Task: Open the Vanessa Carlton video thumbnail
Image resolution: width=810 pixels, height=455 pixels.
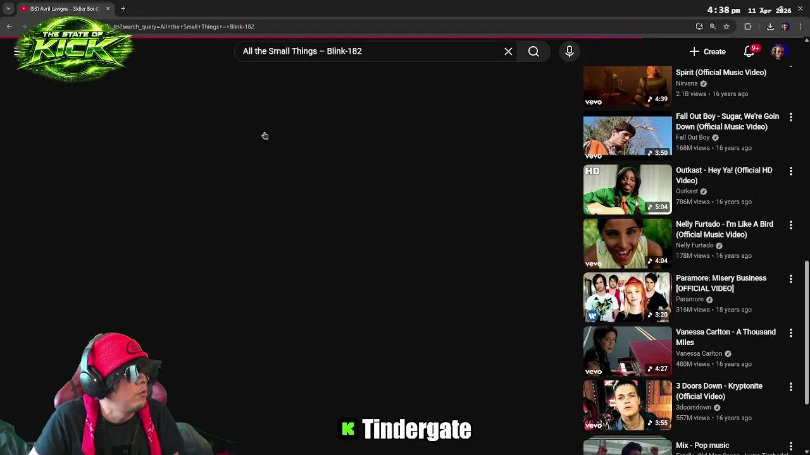Action: 627,351
